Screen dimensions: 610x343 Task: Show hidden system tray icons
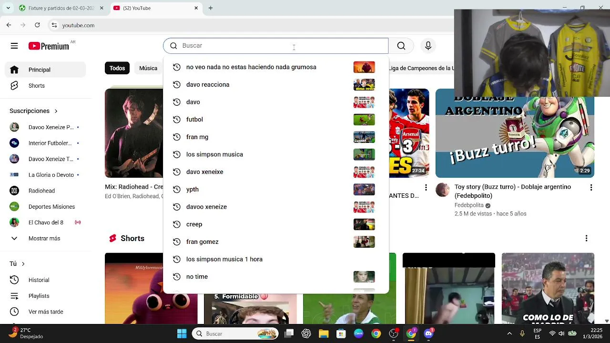coord(509,333)
